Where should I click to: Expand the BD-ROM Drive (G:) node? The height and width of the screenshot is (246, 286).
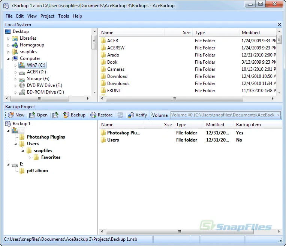(x=15, y=92)
